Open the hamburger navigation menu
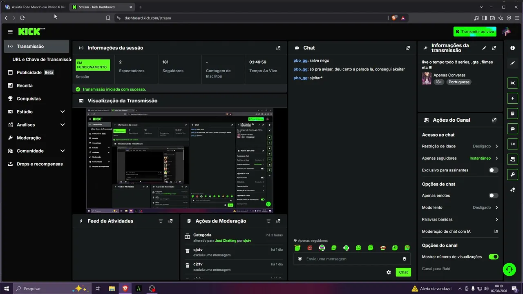 pos(10,31)
